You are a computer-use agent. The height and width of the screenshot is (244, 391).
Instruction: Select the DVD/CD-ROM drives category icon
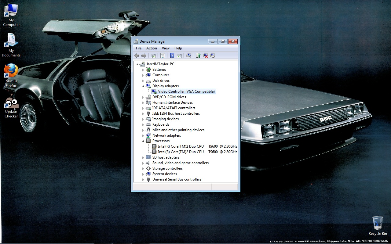click(x=148, y=97)
